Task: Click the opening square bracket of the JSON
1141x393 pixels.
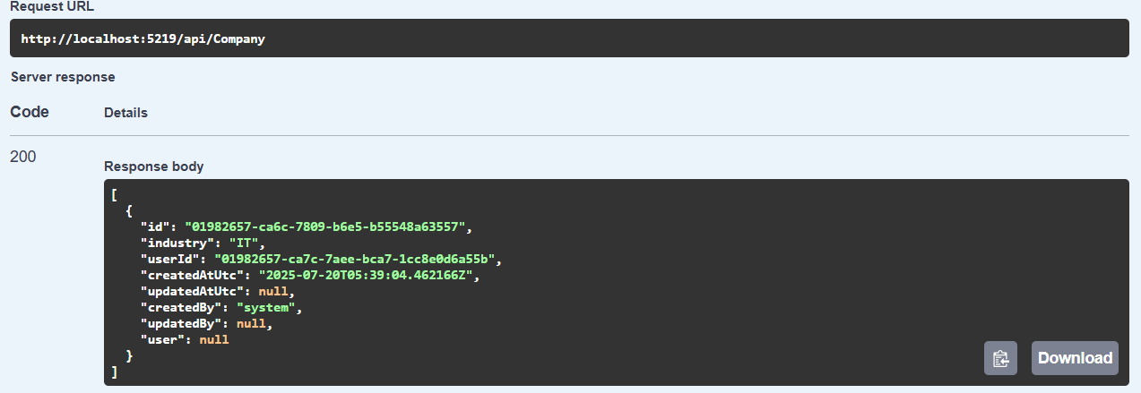Action: [115, 195]
